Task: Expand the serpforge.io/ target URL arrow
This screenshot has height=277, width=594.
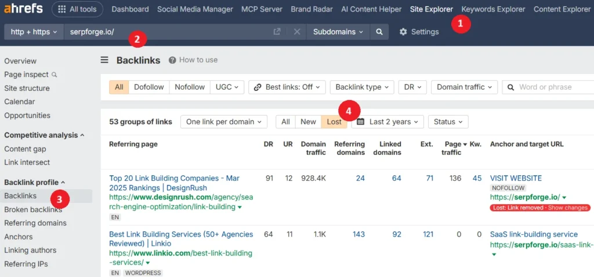Action: pyautogui.click(x=564, y=198)
